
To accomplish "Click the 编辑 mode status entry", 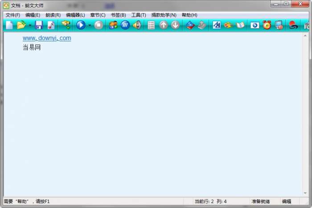I will coord(286,201).
